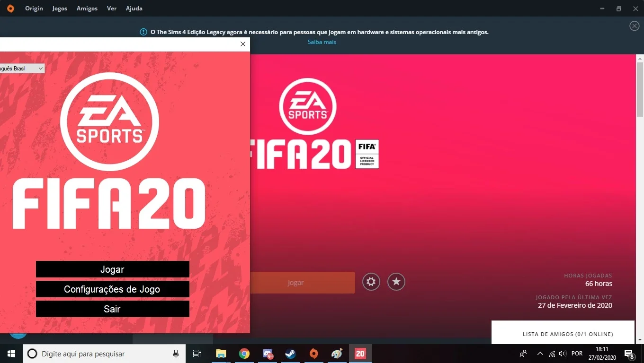Dismiss the Sims 4 notification banner

[635, 26]
